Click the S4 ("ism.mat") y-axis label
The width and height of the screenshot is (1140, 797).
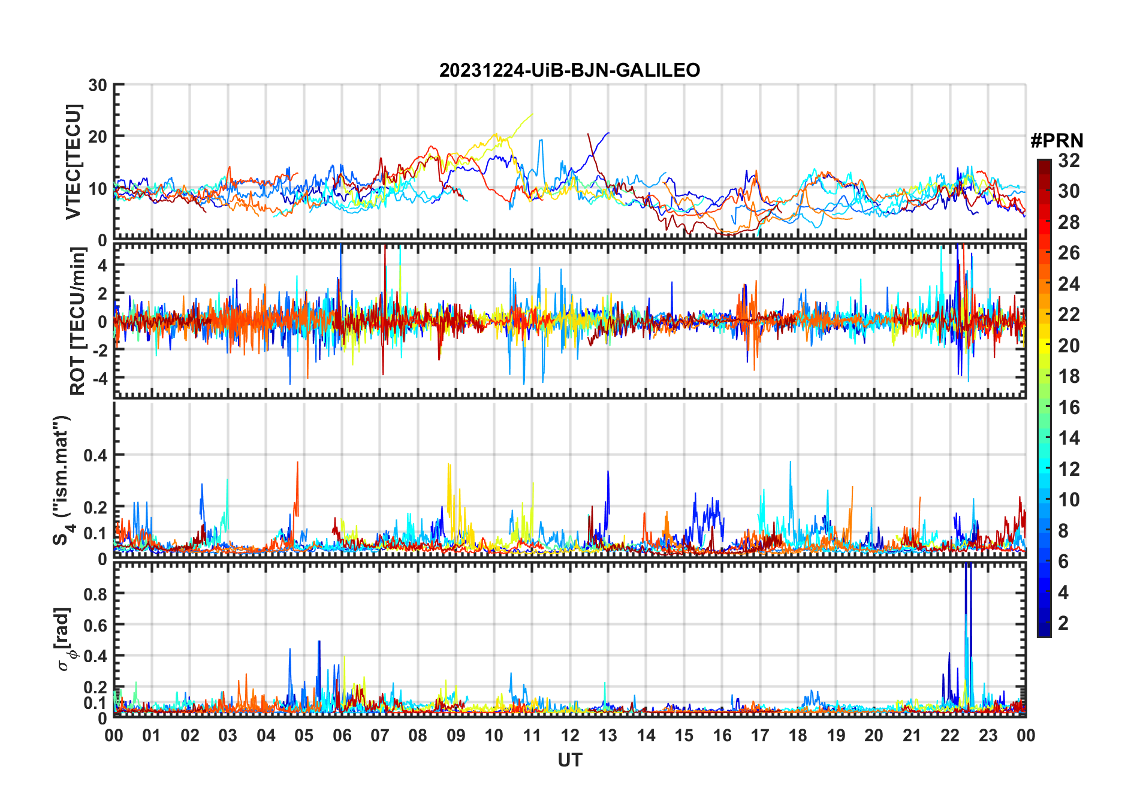click(x=63, y=480)
